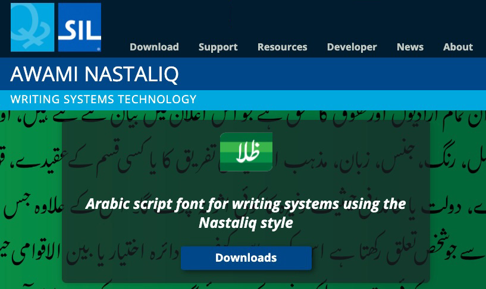Open the About menu item
Screen dimensions: 486x289
pos(458,47)
